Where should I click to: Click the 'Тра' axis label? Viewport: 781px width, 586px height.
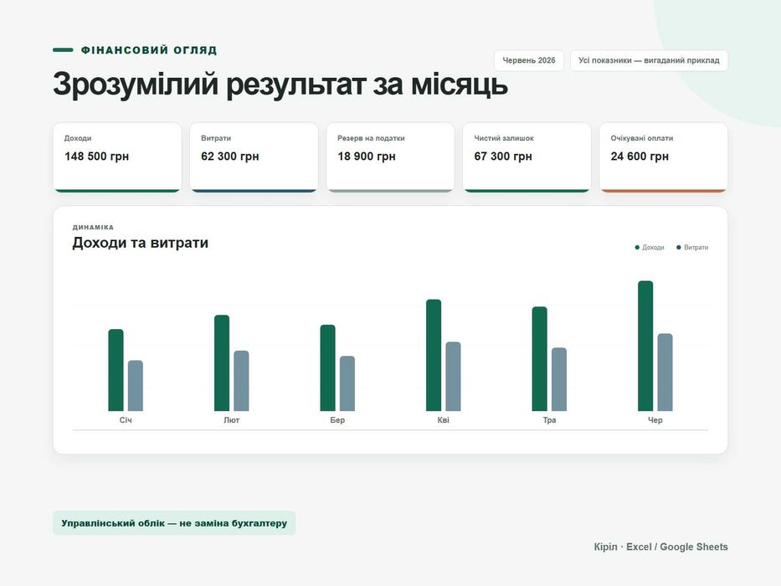[x=549, y=420]
